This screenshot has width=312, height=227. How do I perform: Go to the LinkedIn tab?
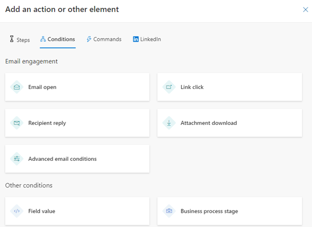(147, 39)
